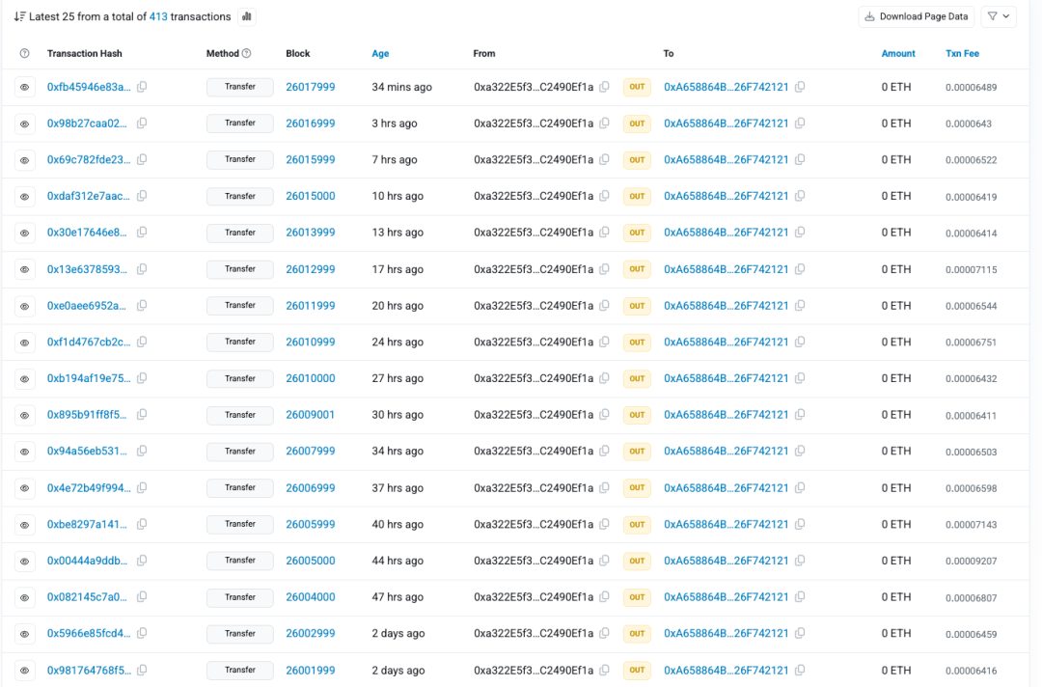The height and width of the screenshot is (687, 1042).
Task: Open the transaction chart analytics icon
Action: pos(247,16)
